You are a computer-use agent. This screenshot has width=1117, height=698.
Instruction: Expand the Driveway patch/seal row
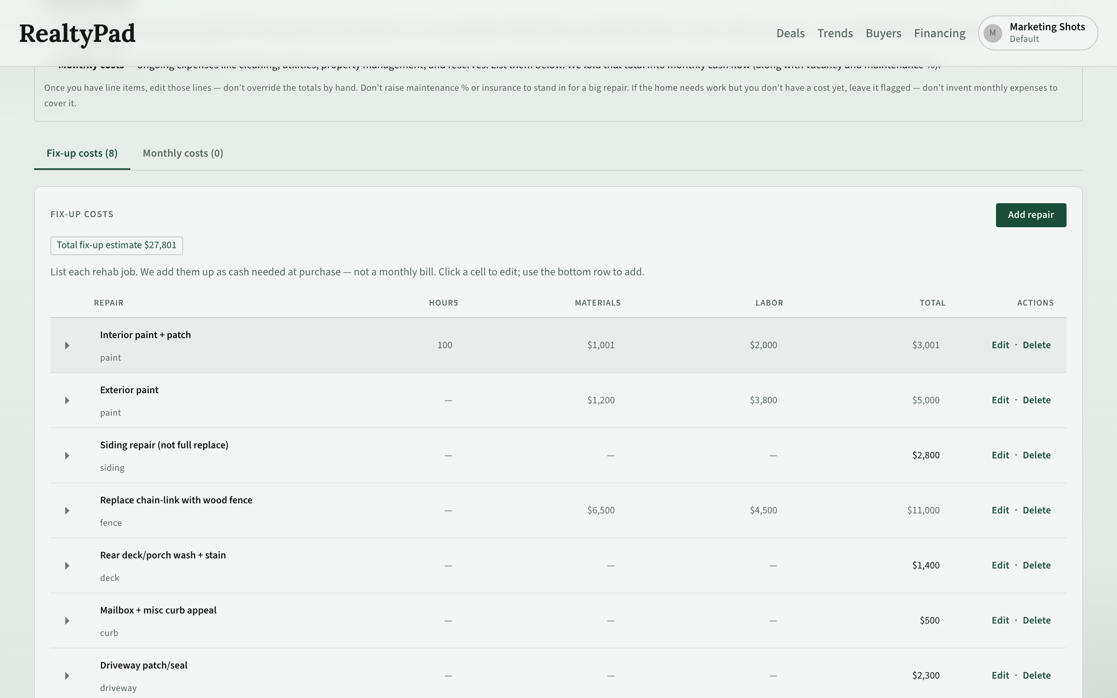(67, 676)
